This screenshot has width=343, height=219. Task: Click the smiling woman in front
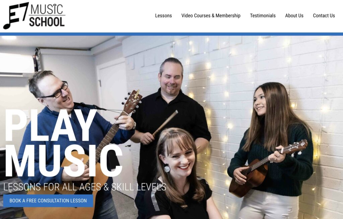coord(180,175)
